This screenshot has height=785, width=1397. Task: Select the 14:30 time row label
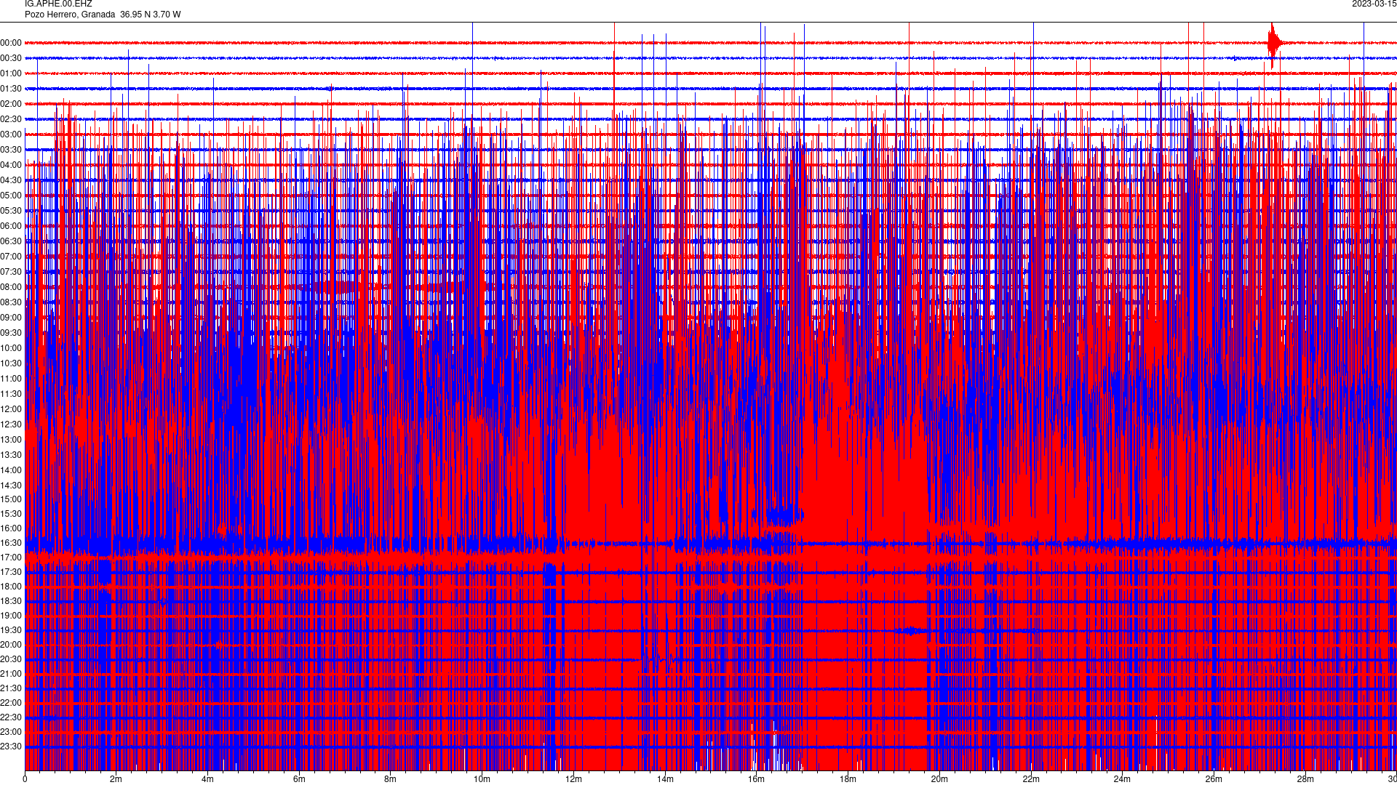tap(11, 486)
